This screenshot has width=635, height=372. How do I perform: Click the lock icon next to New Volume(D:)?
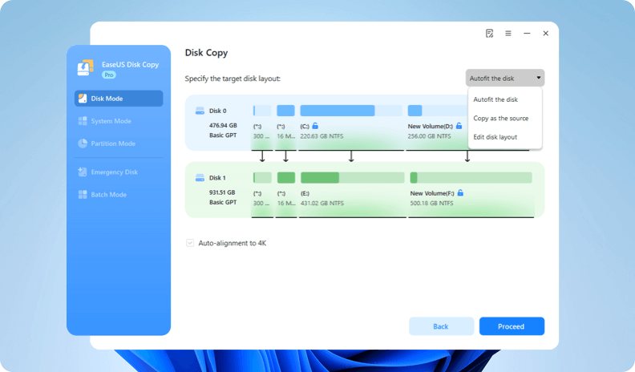tap(459, 126)
